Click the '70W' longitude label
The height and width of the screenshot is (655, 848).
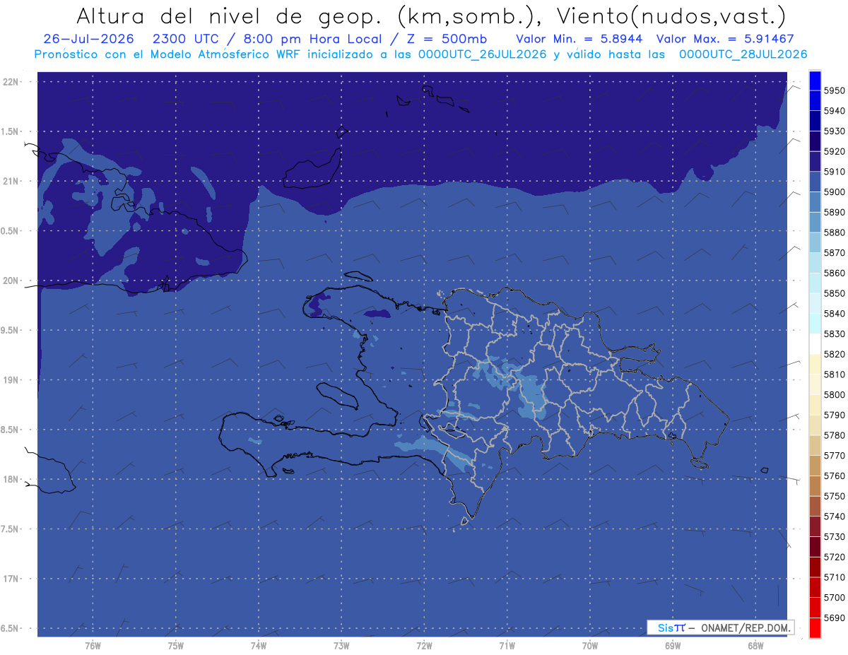click(590, 646)
